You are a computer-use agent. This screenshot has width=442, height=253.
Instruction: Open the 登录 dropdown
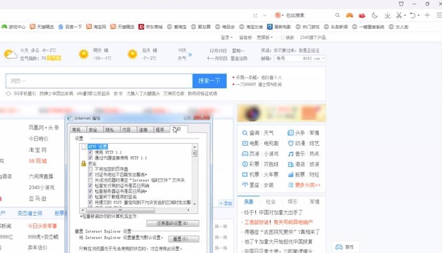pyautogui.click(x=227, y=37)
